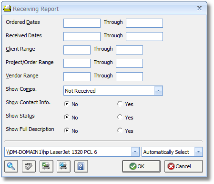Close the Receiving Report dialog
The height and width of the screenshot is (184, 214).
199,8
